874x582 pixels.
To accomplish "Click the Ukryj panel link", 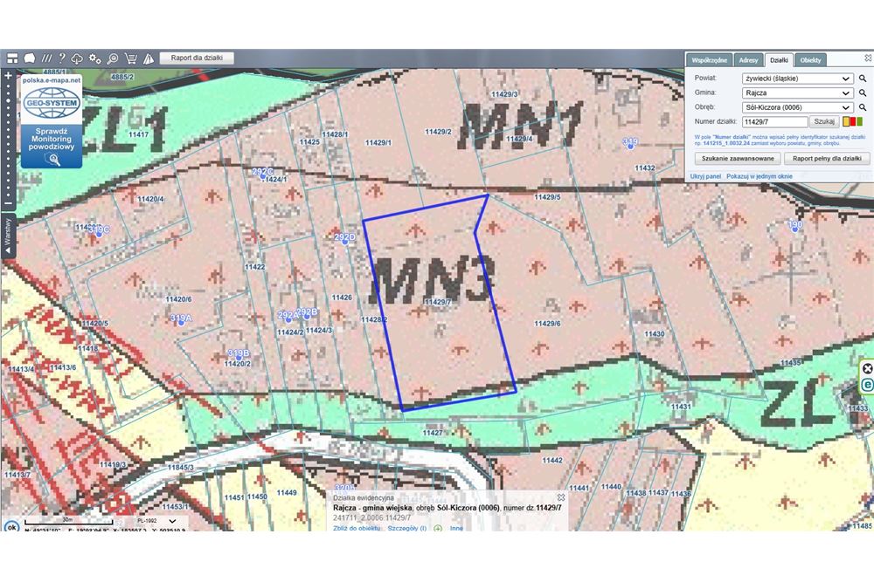I will (705, 176).
